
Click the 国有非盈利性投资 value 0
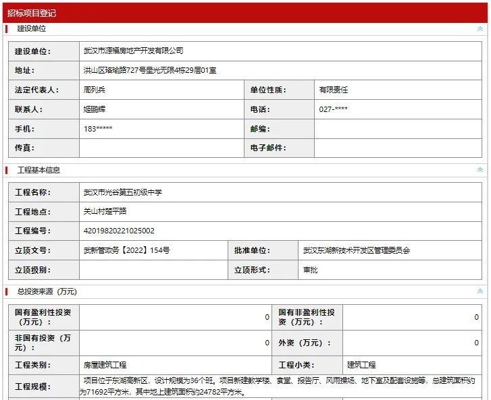point(476,317)
